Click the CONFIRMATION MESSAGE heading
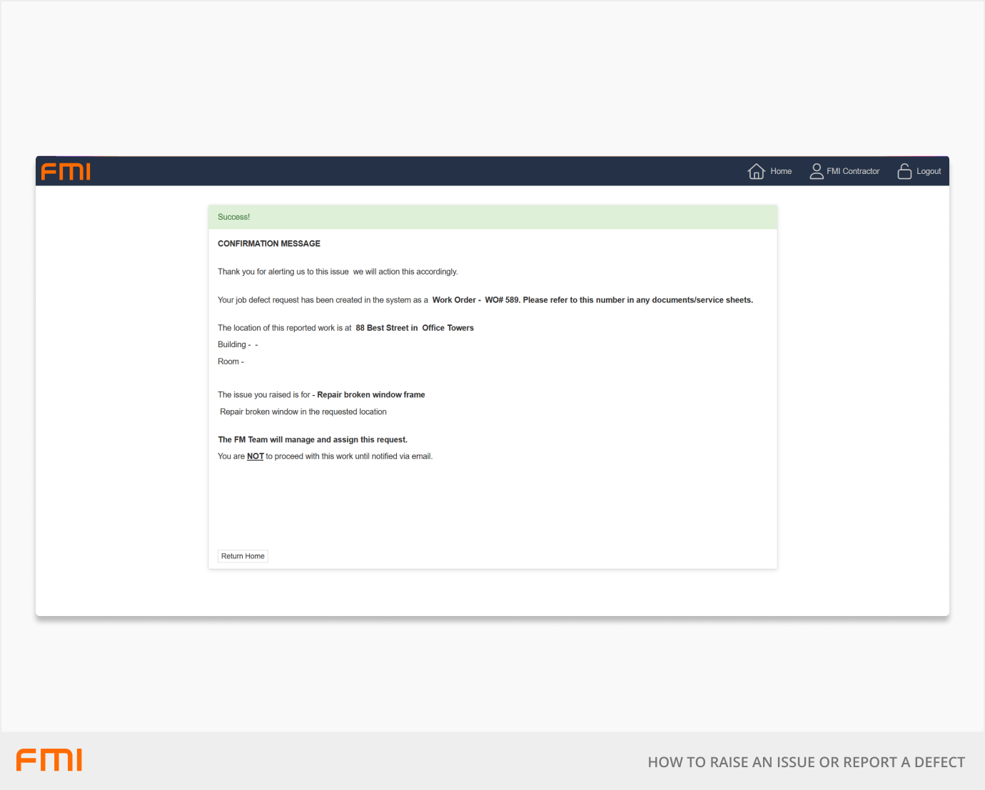 point(269,244)
